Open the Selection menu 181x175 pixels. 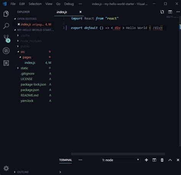pyautogui.click(x=35, y=4)
